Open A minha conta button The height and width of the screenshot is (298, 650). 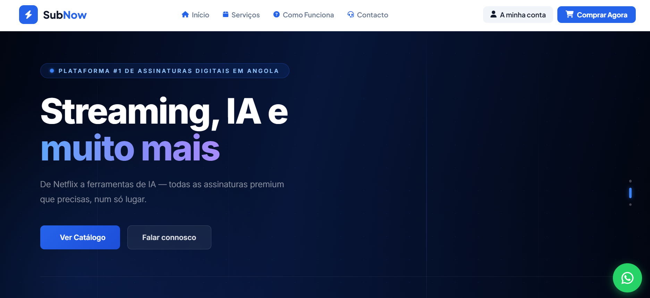coord(518,15)
